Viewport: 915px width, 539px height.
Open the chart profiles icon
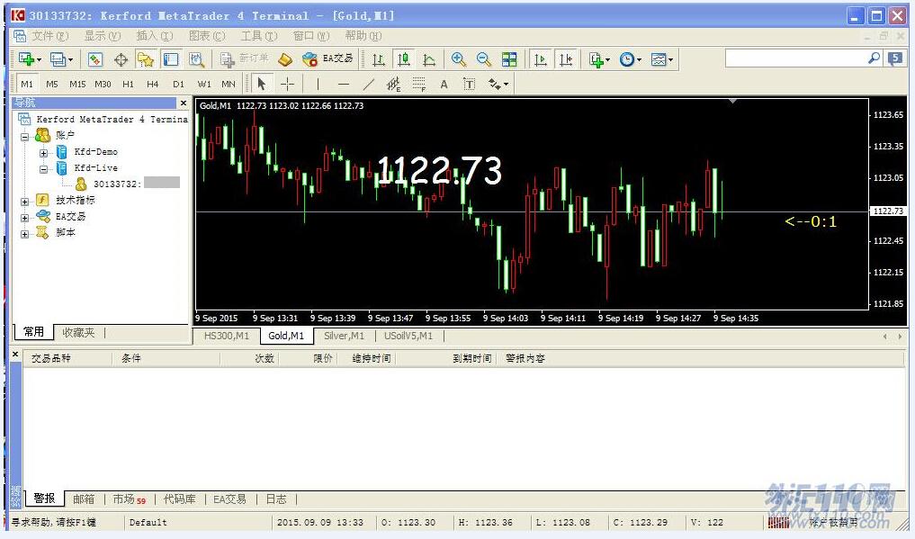[x=58, y=58]
